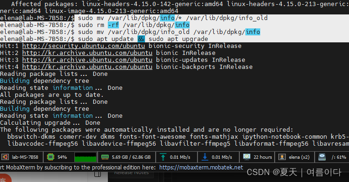Click the blue download arrow icon
This screenshot has height=182, width=349.
point(205,157)
